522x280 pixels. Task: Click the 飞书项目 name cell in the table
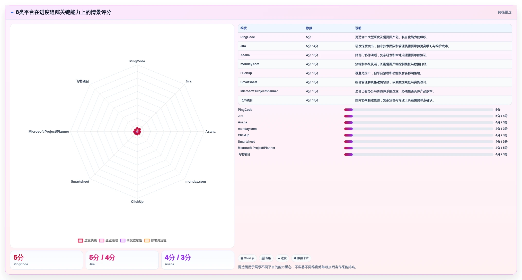tap(246, 100)
